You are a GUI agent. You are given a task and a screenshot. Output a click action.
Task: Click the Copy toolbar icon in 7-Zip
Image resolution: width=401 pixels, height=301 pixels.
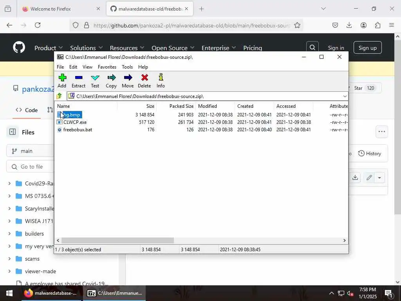111,81
